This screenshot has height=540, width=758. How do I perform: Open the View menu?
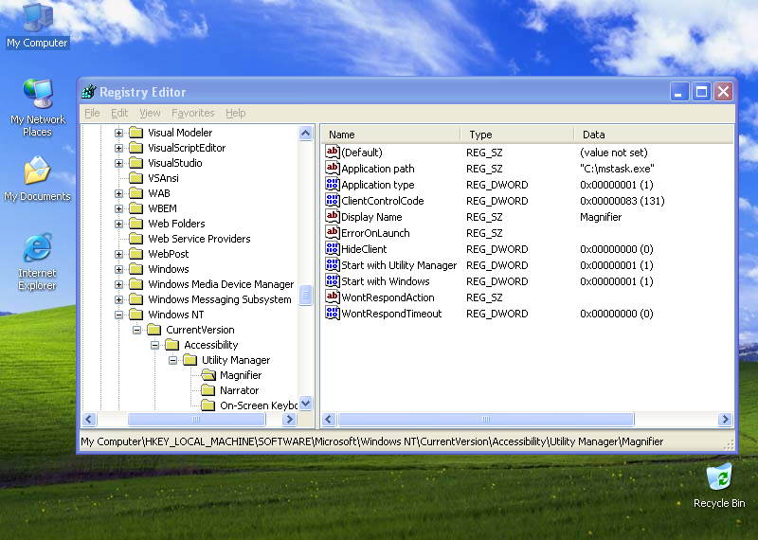(x=150, y=113)
